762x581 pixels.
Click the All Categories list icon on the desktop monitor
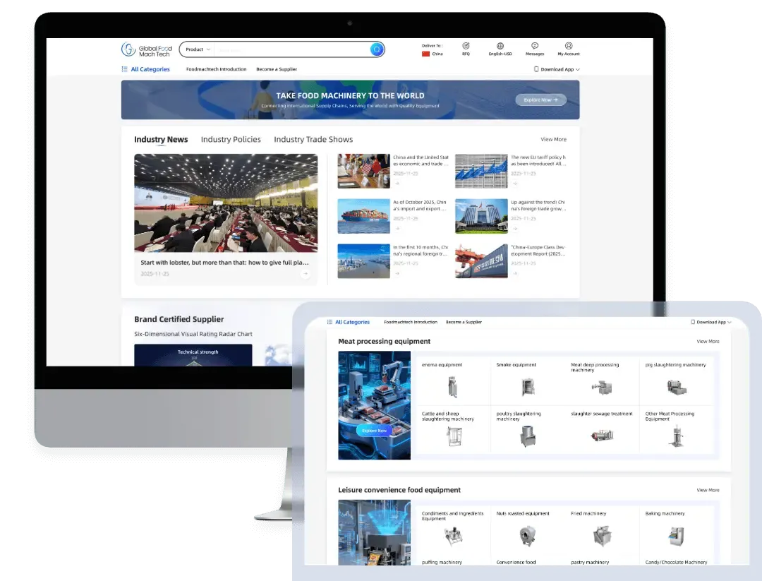124,69
